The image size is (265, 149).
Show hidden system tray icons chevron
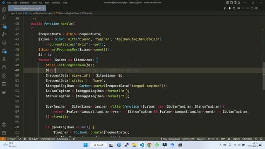click(220, 145)
